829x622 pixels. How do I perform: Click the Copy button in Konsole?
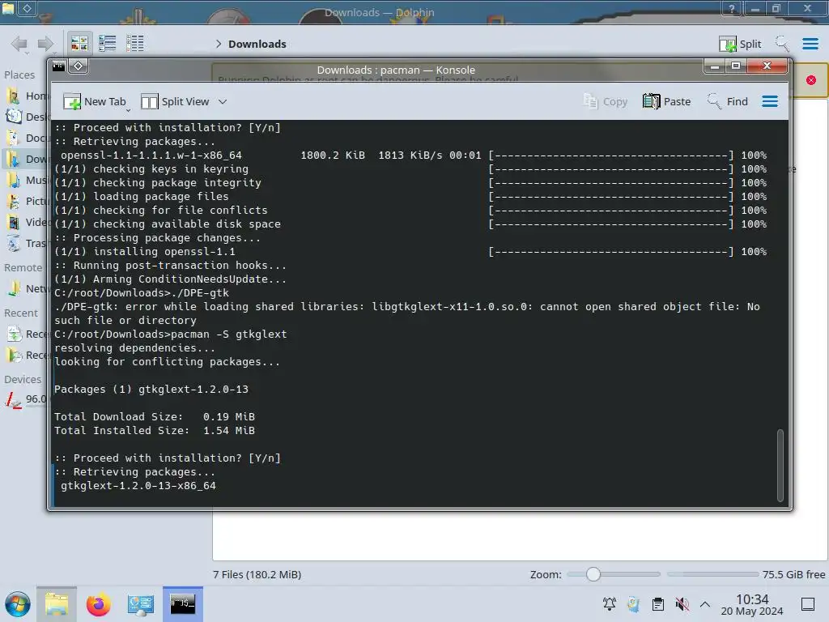coord(606,101)
